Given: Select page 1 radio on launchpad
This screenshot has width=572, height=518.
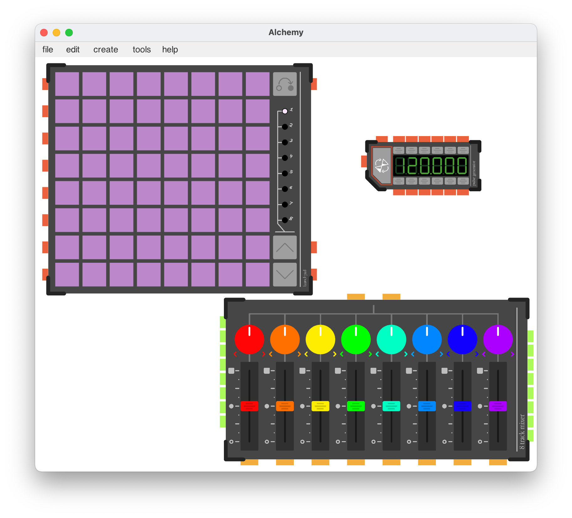Looking at the screenshot, I should pyautogui.click(x=285, y=111).
